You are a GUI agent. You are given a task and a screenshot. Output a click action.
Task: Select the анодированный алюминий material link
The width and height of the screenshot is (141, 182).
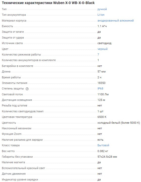tap(116, 21)
